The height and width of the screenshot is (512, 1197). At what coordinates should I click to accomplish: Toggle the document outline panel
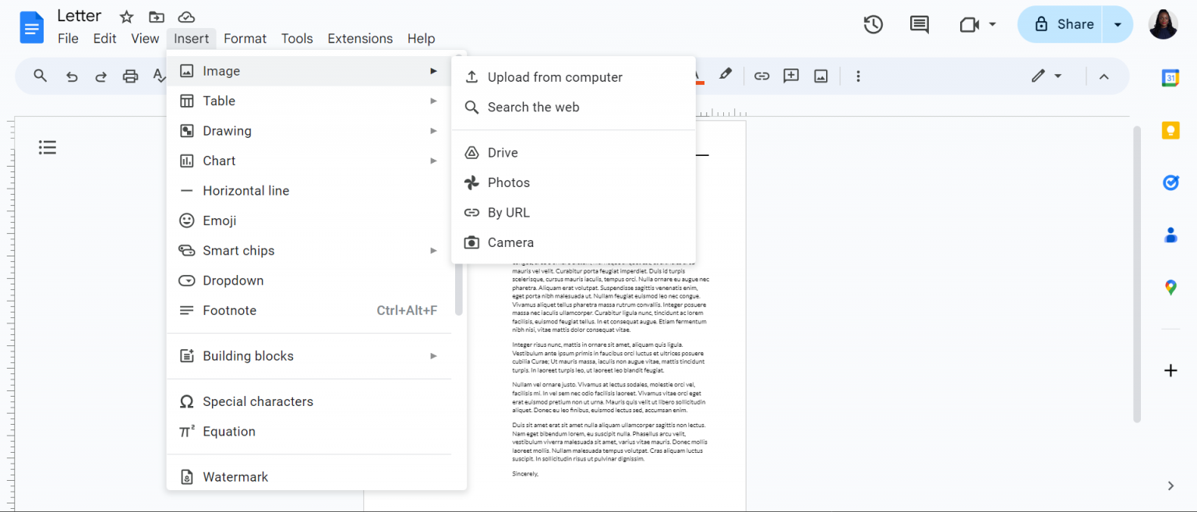(x=48, y=147)
